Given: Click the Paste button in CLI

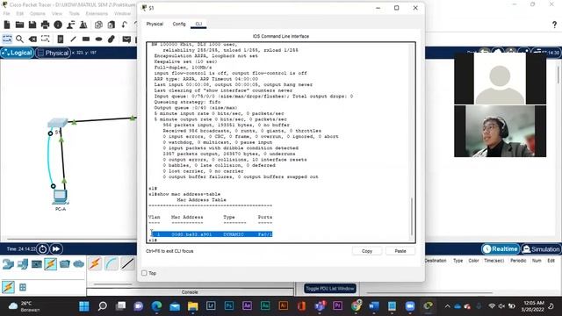Looking at the screenshot, I should [400, 251].
